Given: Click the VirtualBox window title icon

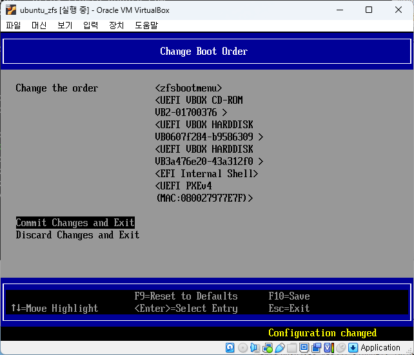Looking at the screenshot, I should pos(10,10).
